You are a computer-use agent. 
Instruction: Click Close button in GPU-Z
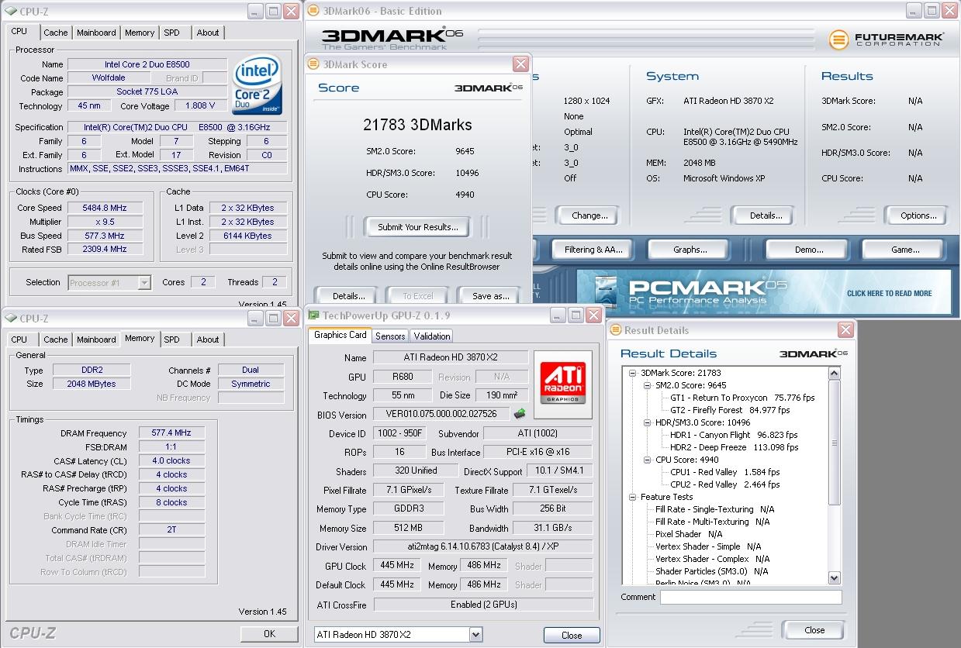[572, 635]
